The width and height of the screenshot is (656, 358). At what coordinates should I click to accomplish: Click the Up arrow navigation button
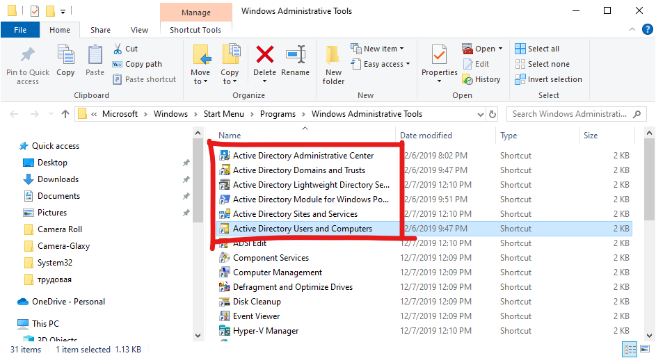tap(65, 114)
